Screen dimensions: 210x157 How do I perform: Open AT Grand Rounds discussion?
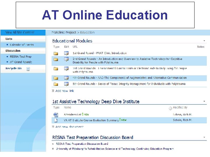21,62
